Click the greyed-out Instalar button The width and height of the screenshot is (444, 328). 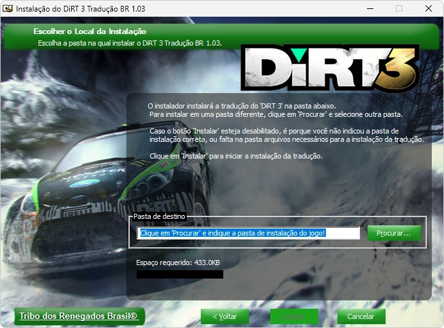[294, 316]
